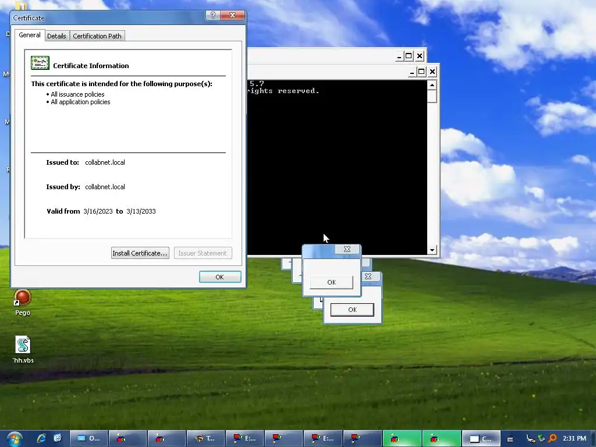Image resolution: width=596 pixels, height=447 pixels.
Task: Click the safely remove hardware tray icon
Action: pos(541,438)
